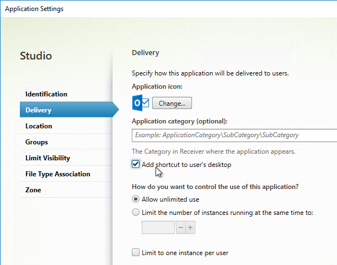337x265 pixels.
Task: Switch to the Zone settings page
Action: [33, 190]
